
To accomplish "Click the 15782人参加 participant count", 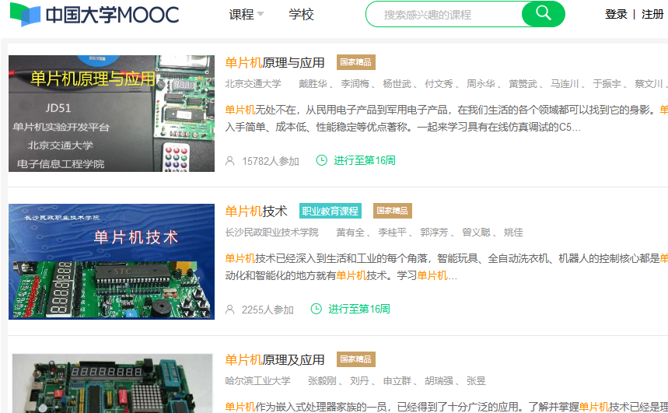I will click(271, 161).
